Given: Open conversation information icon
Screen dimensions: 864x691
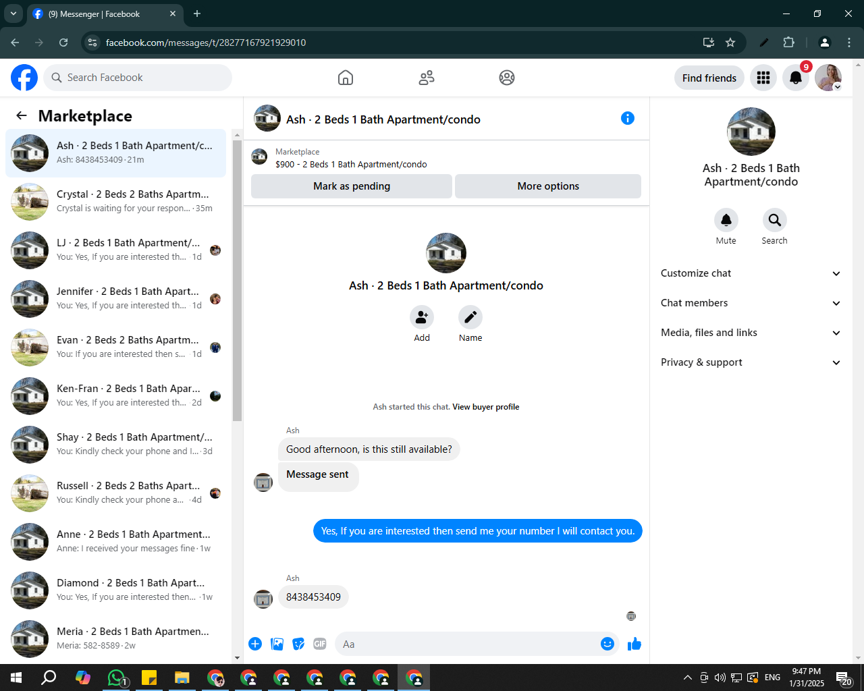Looking at the screenshot, I should click(628, 118).
